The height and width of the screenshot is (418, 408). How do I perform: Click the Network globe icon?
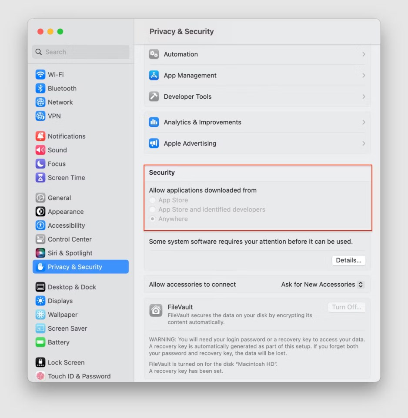[x=40, y=102]
